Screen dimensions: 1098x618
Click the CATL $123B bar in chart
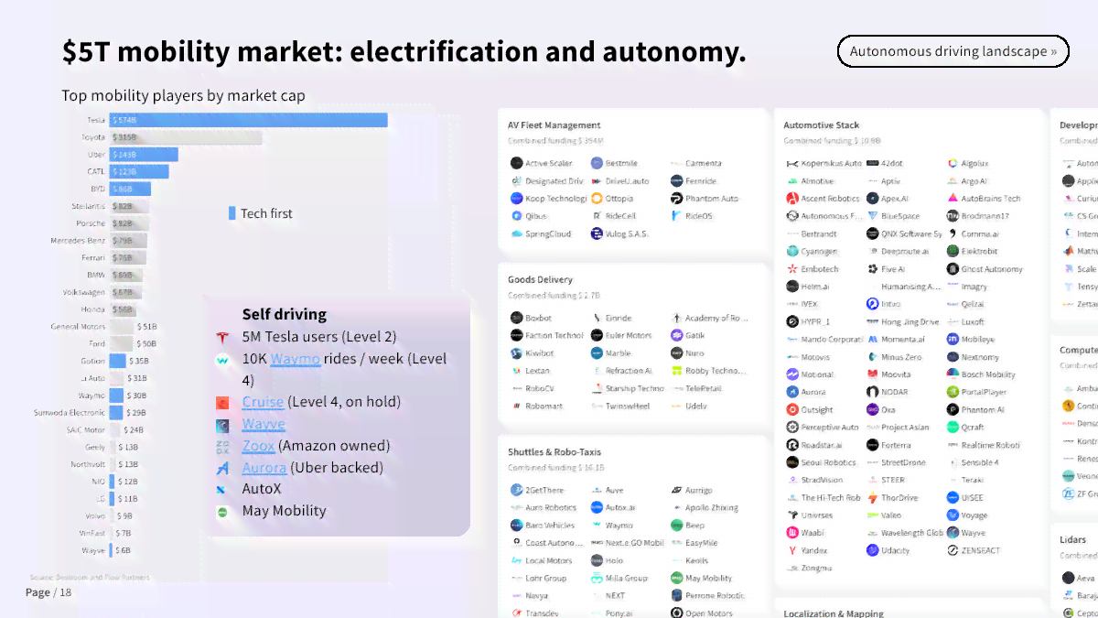click(139, 172)
